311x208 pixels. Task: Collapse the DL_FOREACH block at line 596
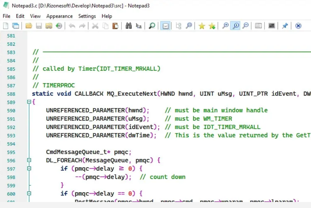[29, 160]
